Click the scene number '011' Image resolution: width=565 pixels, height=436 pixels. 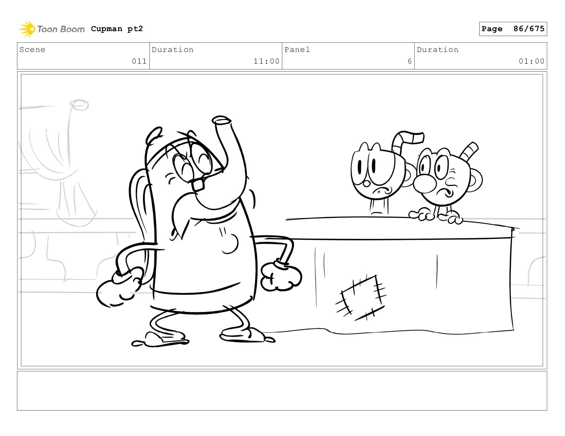[x=139, y=61]
